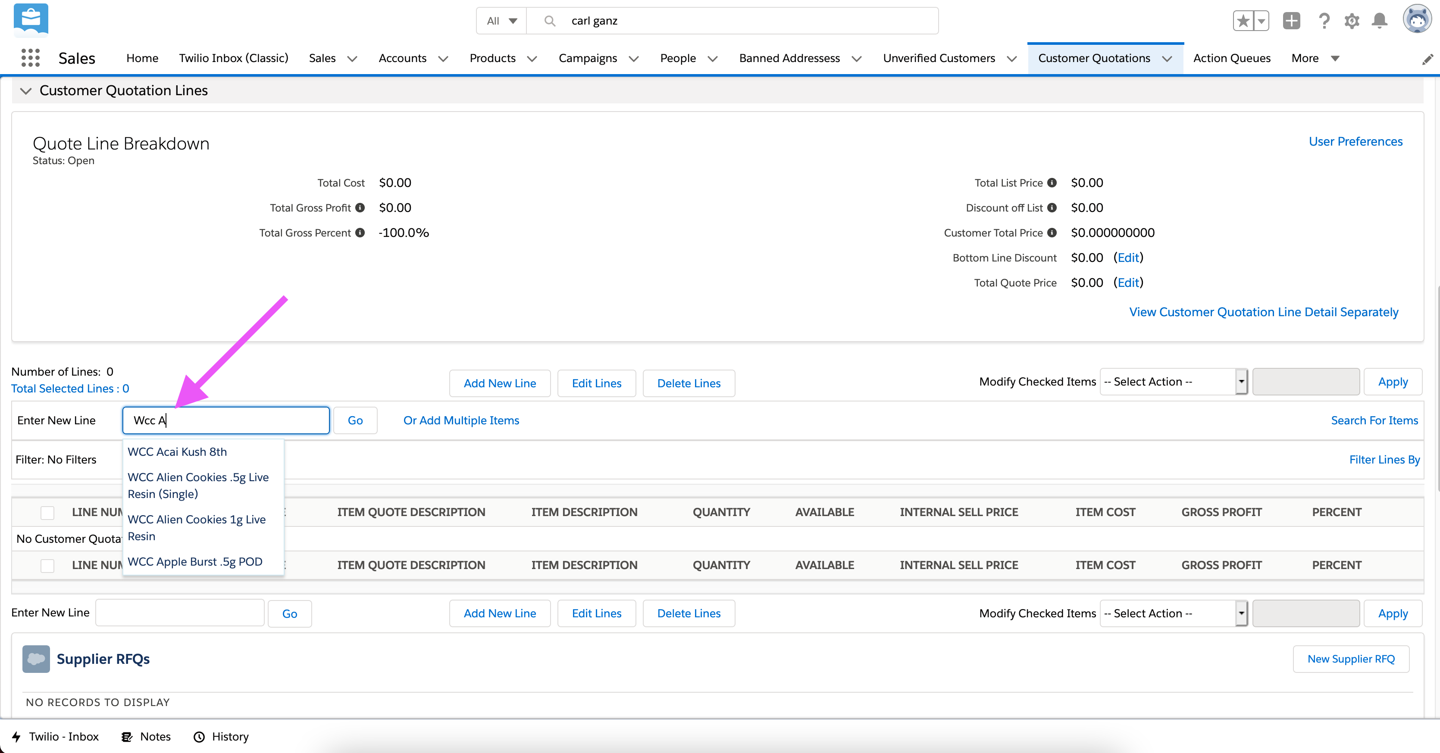Click the Search For Items link

(x=1374, y=420)
